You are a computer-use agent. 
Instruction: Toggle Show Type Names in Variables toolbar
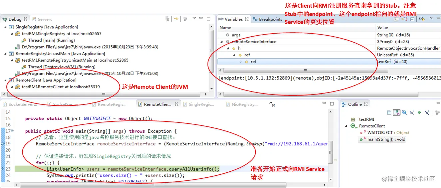[x=397, y=19]
